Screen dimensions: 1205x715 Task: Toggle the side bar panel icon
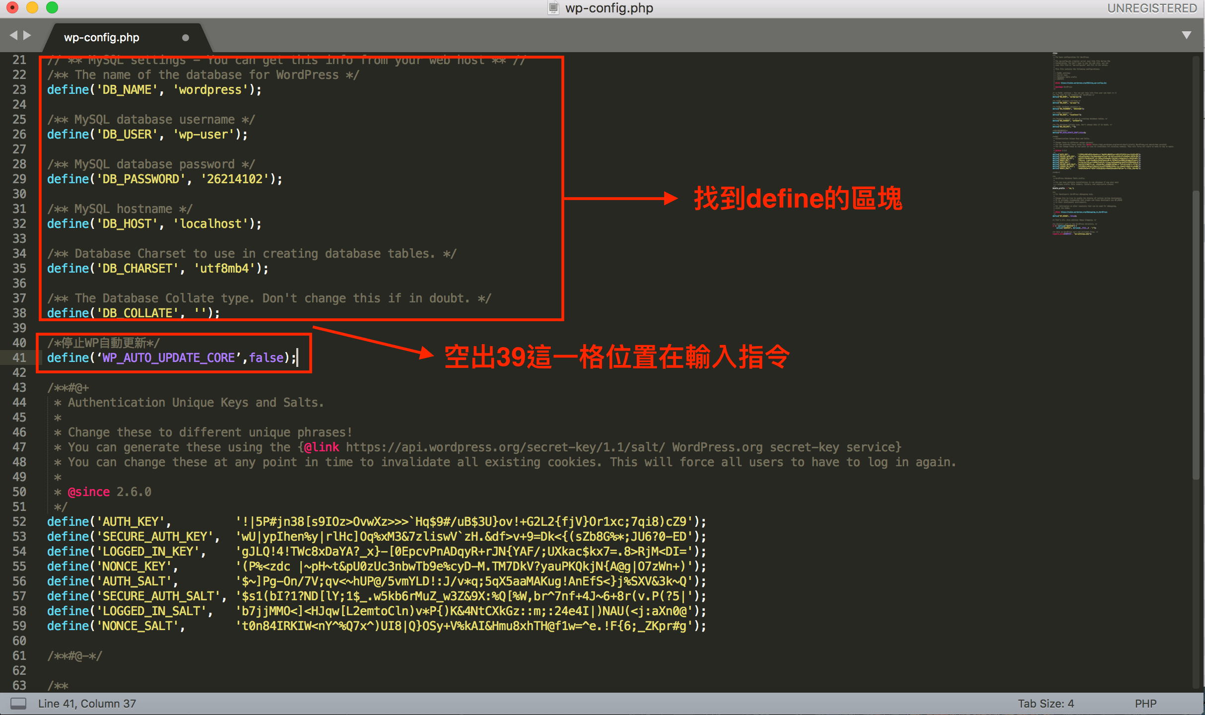click(18, 703)
